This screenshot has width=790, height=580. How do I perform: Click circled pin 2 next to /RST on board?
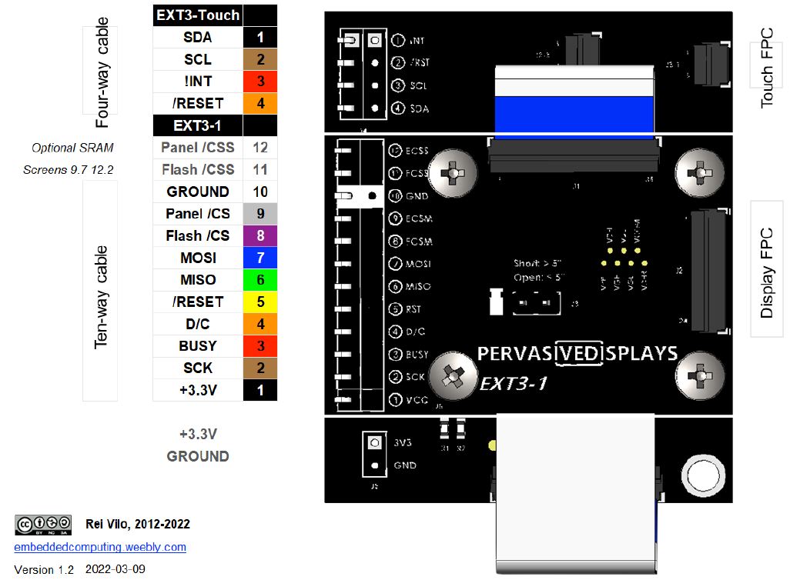pyautogui.click(x=398, y=62)
